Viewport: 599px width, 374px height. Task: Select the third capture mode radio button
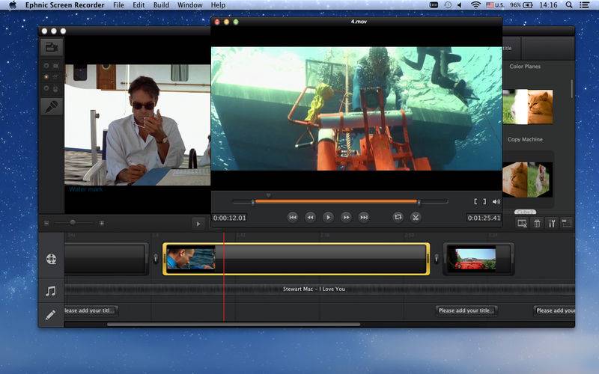46,88
